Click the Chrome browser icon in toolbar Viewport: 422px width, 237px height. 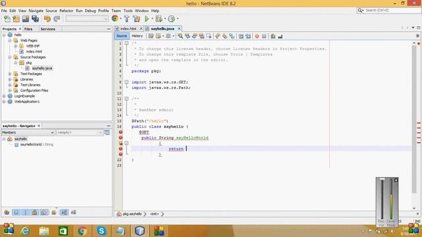pos(115,18)
